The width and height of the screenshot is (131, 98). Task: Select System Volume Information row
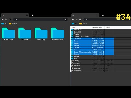(x=92, y=52)
